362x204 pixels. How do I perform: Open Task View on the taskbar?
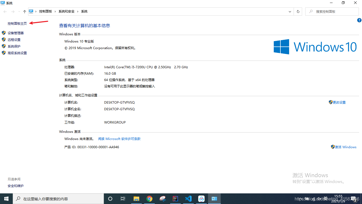coord(123,199)
